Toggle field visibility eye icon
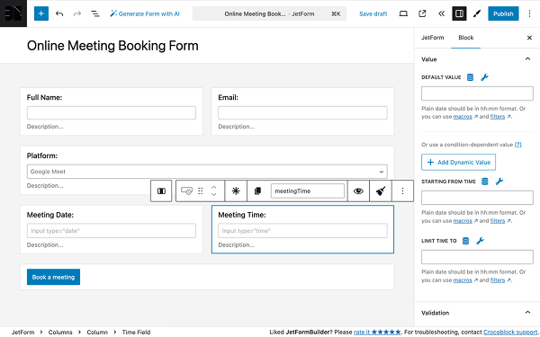 (358, 191)
